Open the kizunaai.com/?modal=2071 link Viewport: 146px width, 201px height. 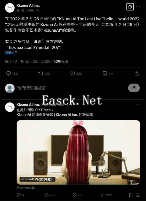(x=35, y=47)
